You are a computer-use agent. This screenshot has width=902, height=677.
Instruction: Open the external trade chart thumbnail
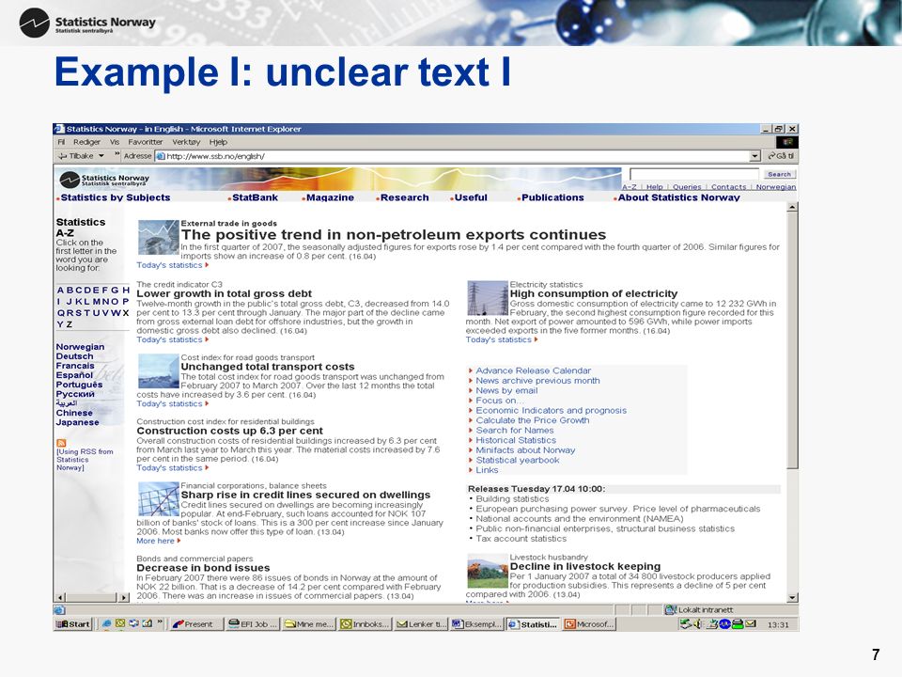click(158, 237)
